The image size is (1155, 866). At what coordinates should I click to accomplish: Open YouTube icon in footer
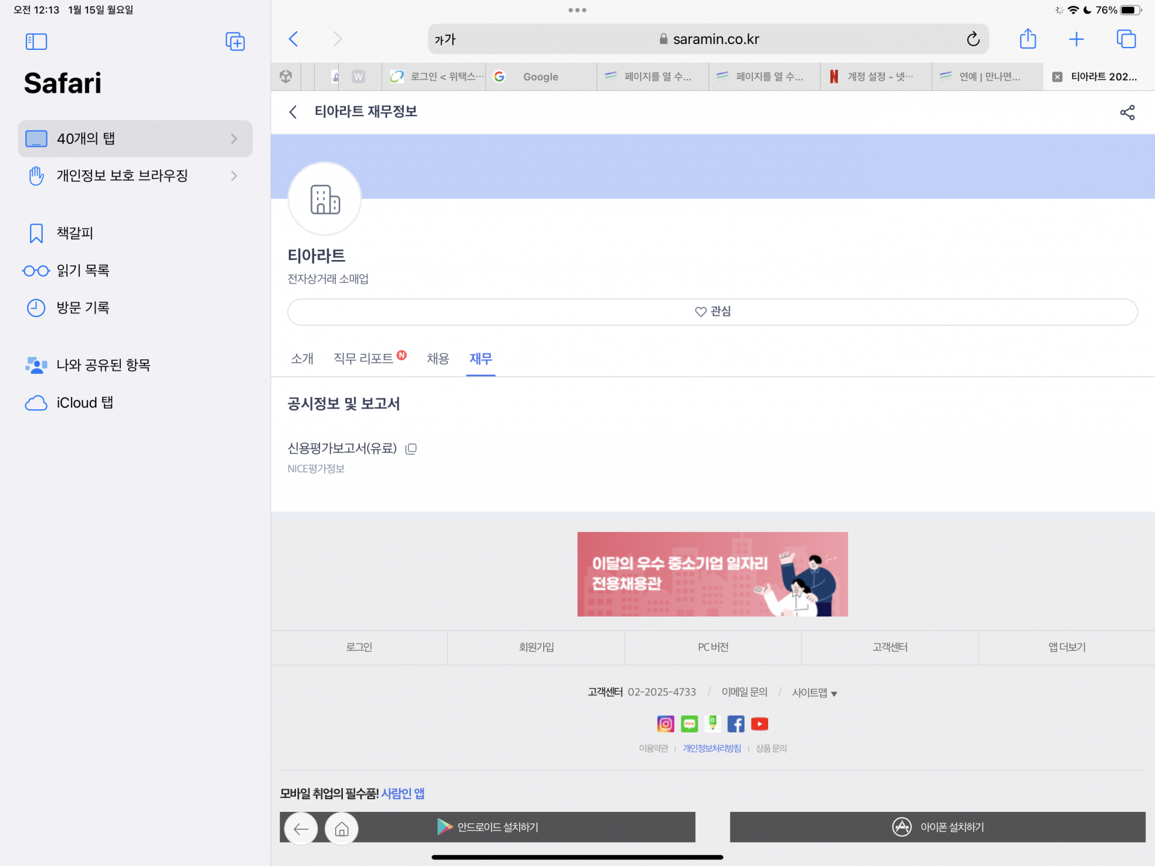point(759,724)
